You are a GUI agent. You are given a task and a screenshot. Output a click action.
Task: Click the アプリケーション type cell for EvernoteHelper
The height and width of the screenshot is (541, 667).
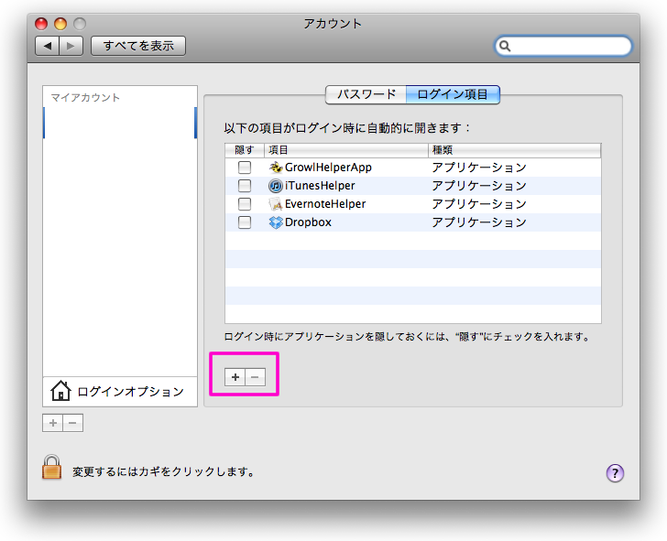(479, 204)
